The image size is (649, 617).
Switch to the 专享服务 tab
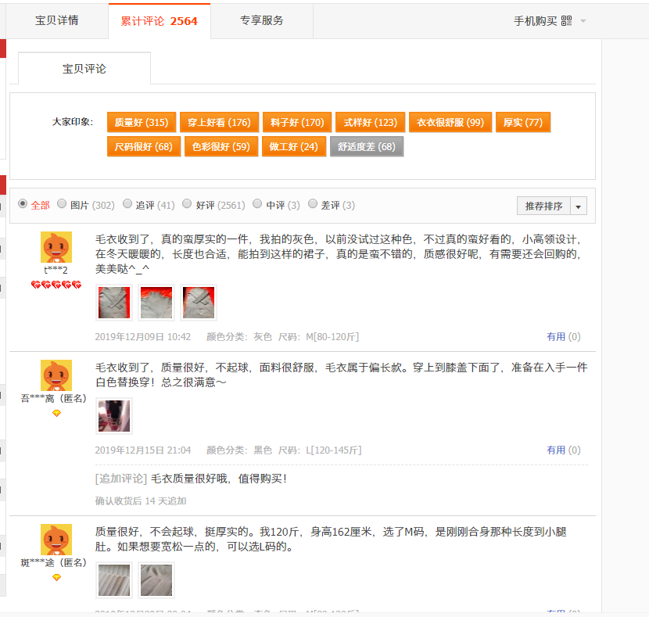(262, 21)
